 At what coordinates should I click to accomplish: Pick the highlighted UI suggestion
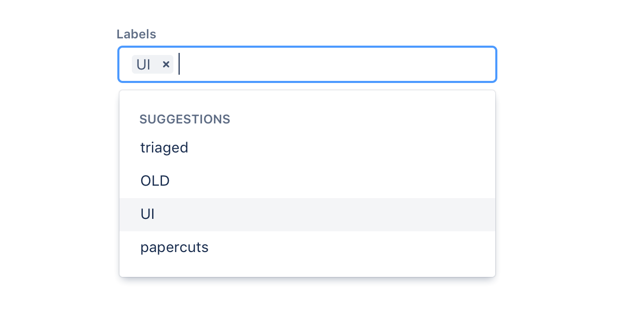pos(307,215)
